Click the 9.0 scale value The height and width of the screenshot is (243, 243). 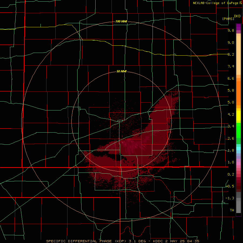pos(231,42)
